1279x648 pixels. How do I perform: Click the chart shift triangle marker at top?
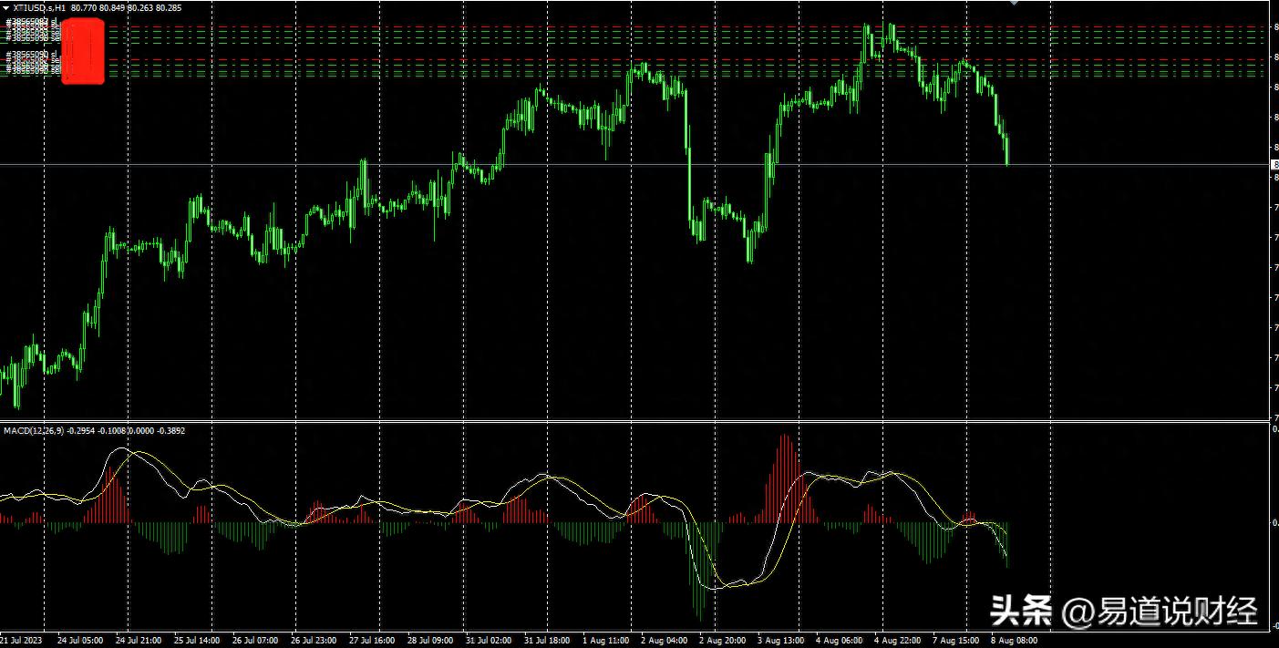pos(1013,3)
